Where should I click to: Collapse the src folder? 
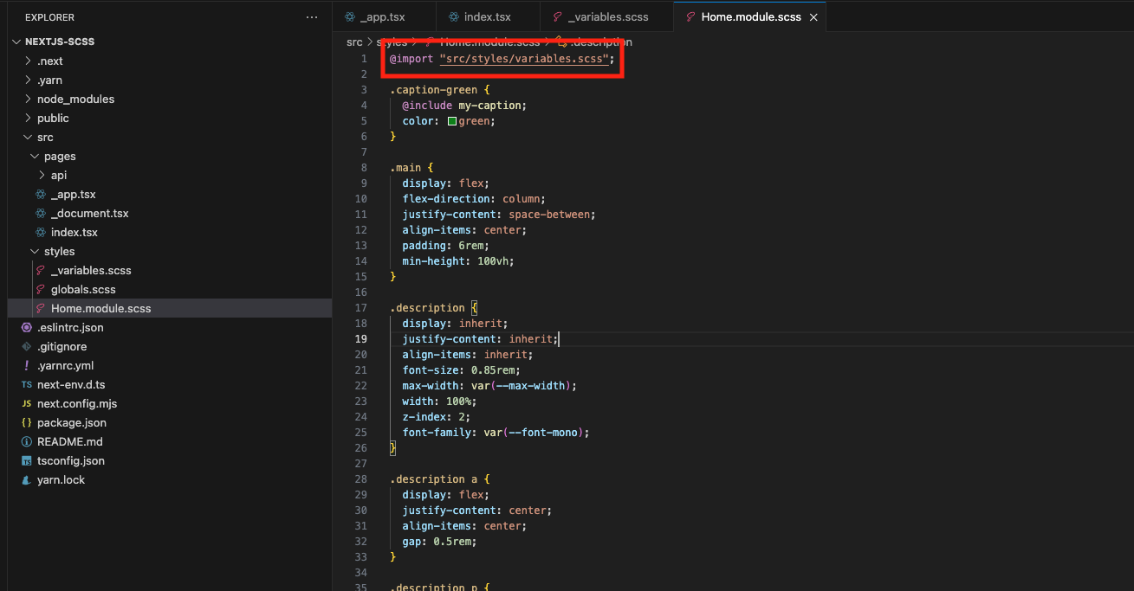click(28, 138)
